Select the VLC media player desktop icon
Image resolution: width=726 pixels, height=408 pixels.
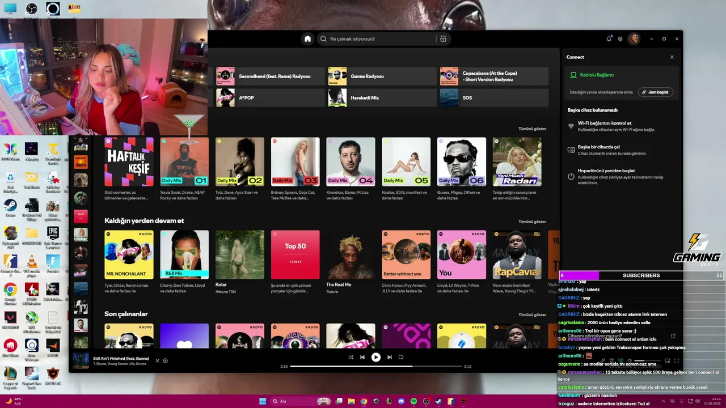coord(32,265)
